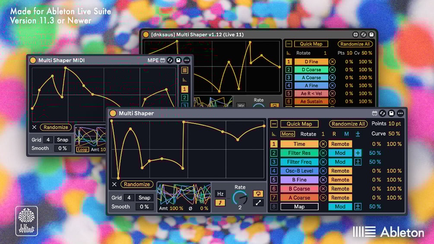Click Smooth 0 % value in front Multi Shaper
Viewport: 434px width, 244px height.
(144, 207)
